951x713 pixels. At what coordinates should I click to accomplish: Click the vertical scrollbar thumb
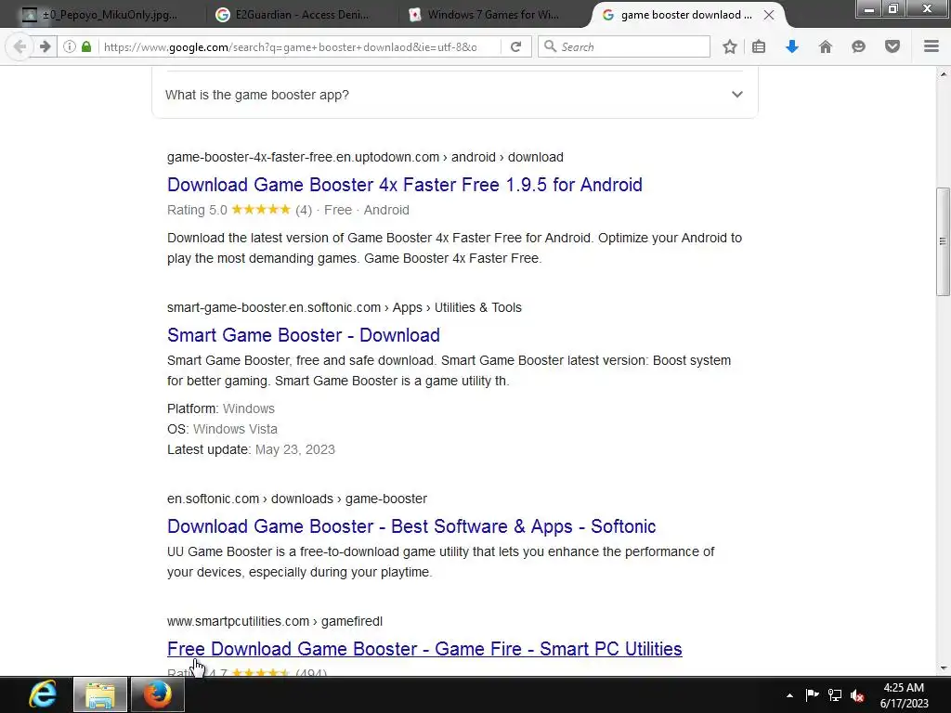[943, 241]
